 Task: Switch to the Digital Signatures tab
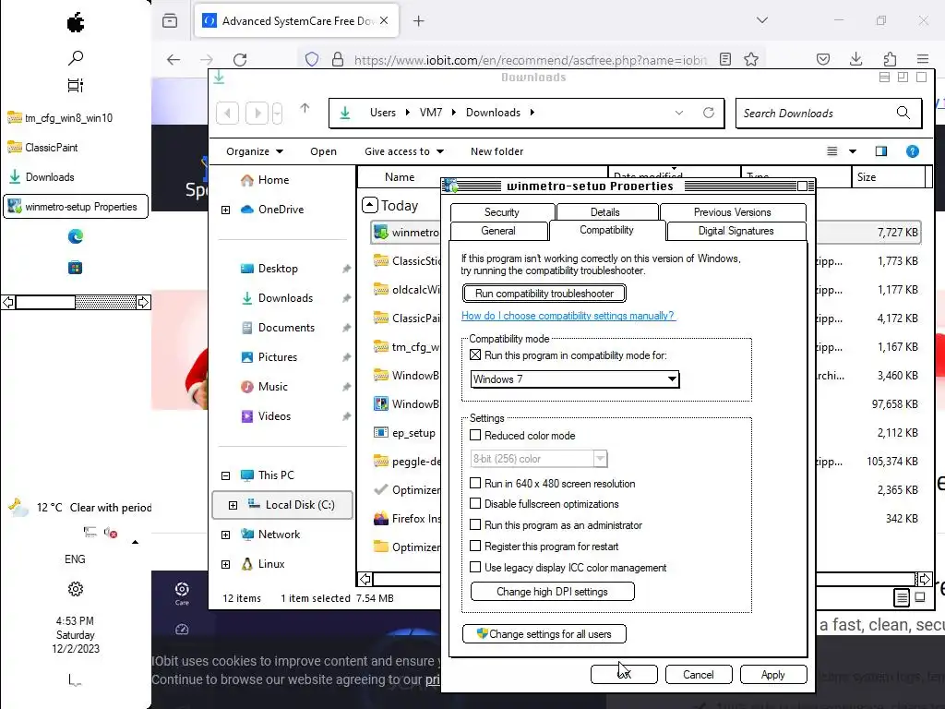(736, 231)
